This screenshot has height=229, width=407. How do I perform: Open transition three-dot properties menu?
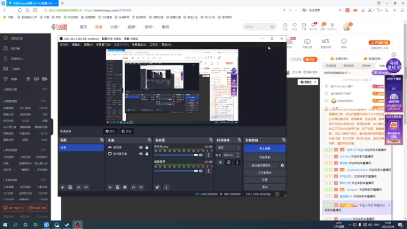237,162
